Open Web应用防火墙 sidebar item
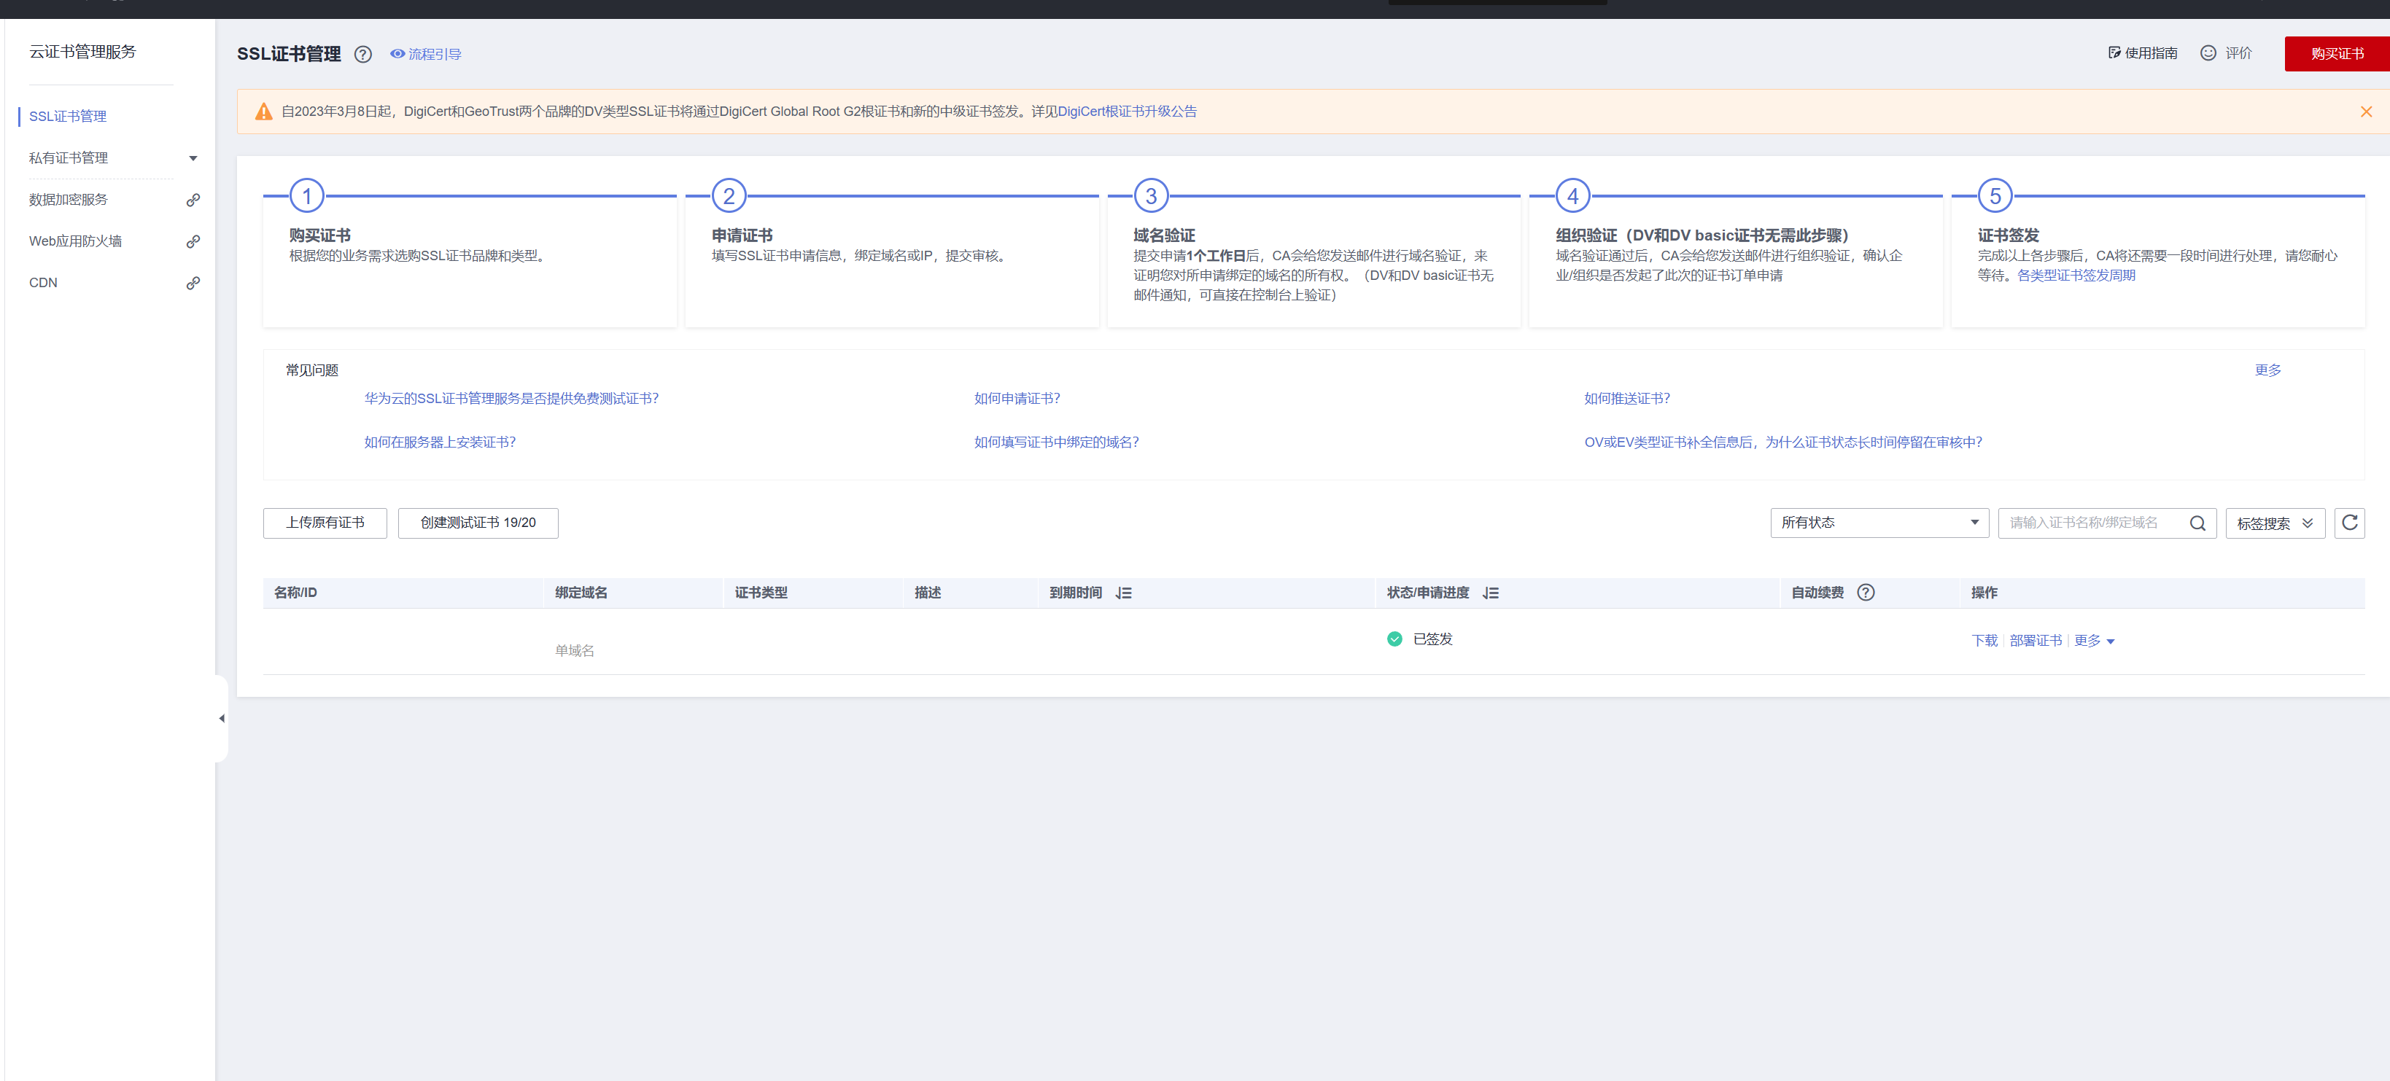The image size is (2390, 1081). coord(75,241)
